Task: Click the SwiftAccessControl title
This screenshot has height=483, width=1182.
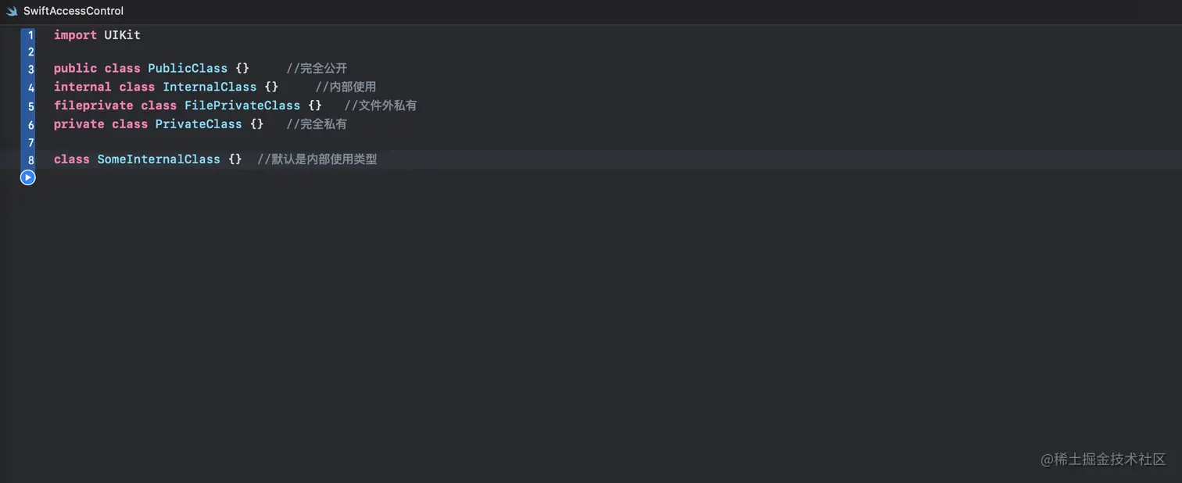Action: (74, 11)
